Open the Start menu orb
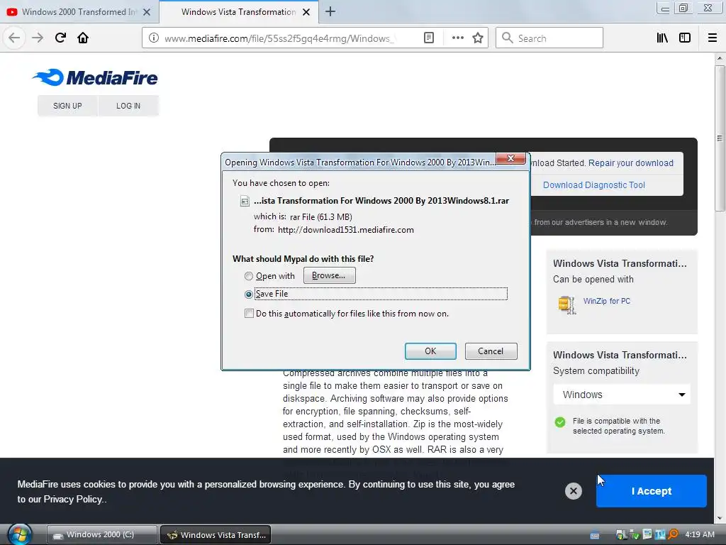 click(19, 534)
